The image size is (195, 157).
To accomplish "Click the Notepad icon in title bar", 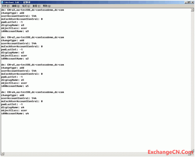I will pyautogui.click(x=2, y=2).
